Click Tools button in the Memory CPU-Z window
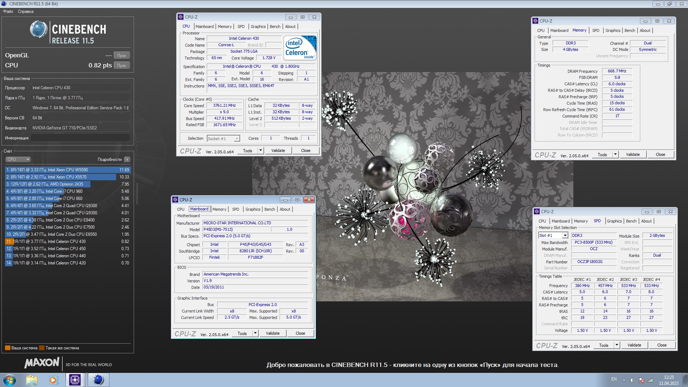688x387 pixels. pyautogui.click(x=602, y=155)
